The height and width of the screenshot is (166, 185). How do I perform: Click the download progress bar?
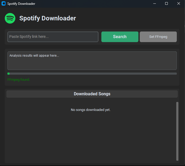[92, 74]
